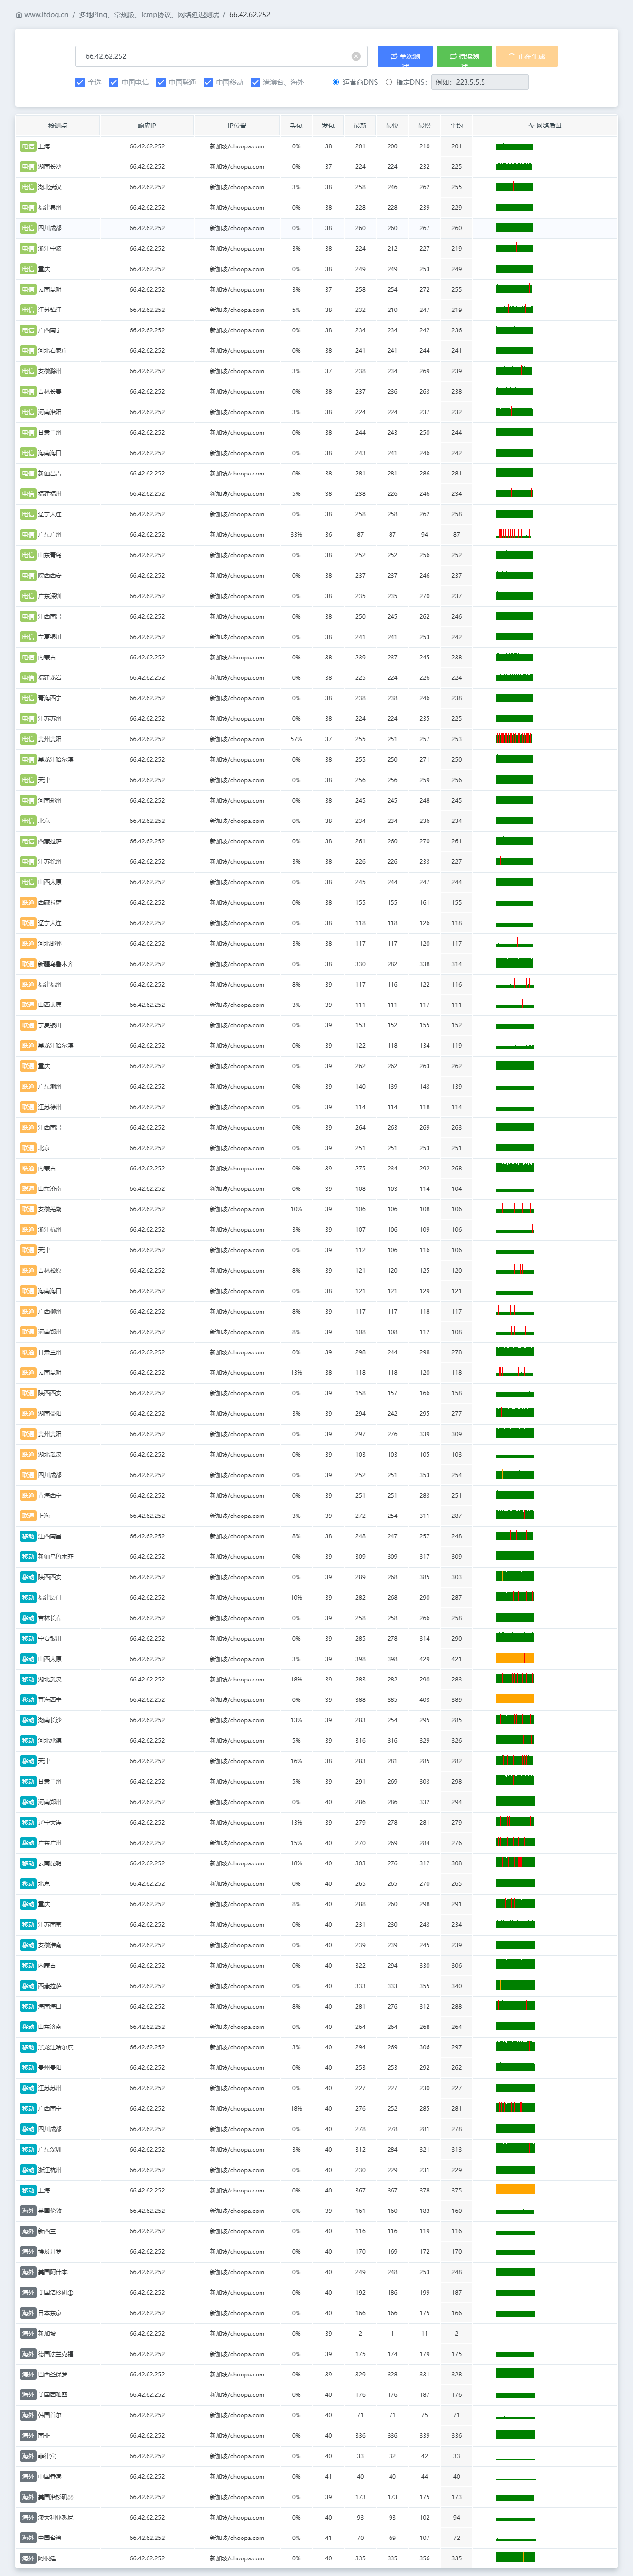This screenshot has height=2576, width=633.
Task: Open the network quality chart for 电信 广东广州
Action: tap(514, 534)
